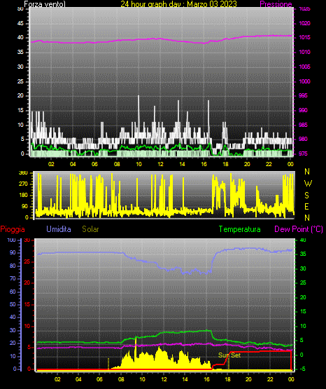326x389 pixels.
Task: Click the "90" wind direction axis value
Action: point(25,206)
